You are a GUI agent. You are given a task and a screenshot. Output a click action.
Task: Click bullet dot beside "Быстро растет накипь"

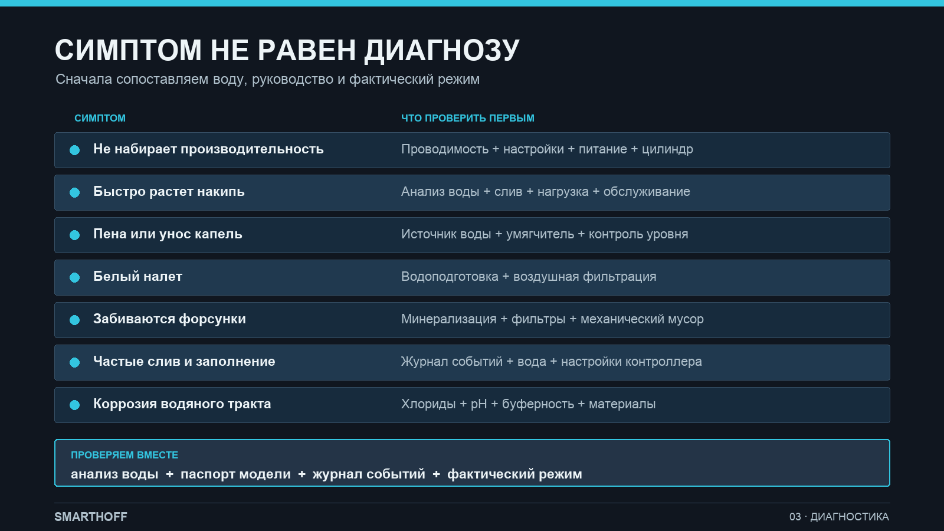tap(74, 192)
